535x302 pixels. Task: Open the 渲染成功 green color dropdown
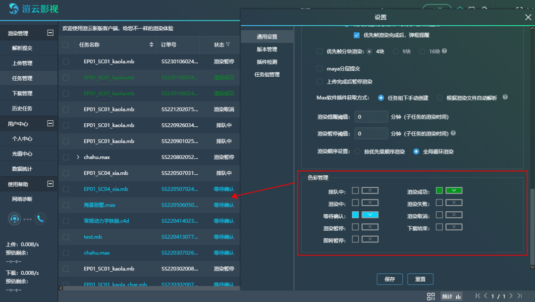[454, 191]
